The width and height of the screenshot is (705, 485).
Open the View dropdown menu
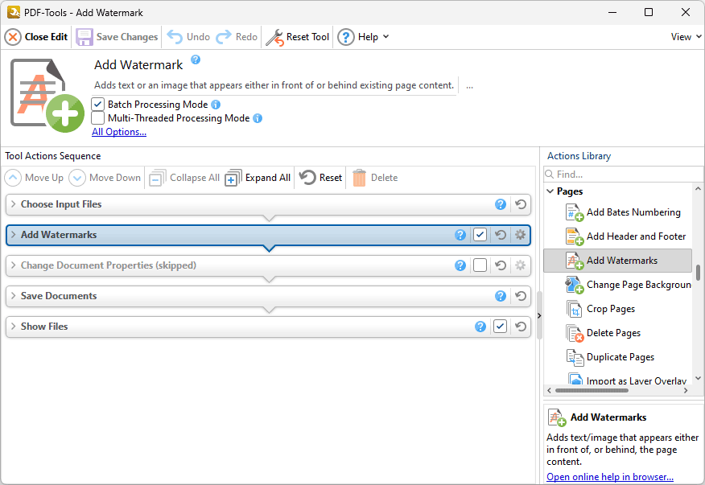[686, 37]
